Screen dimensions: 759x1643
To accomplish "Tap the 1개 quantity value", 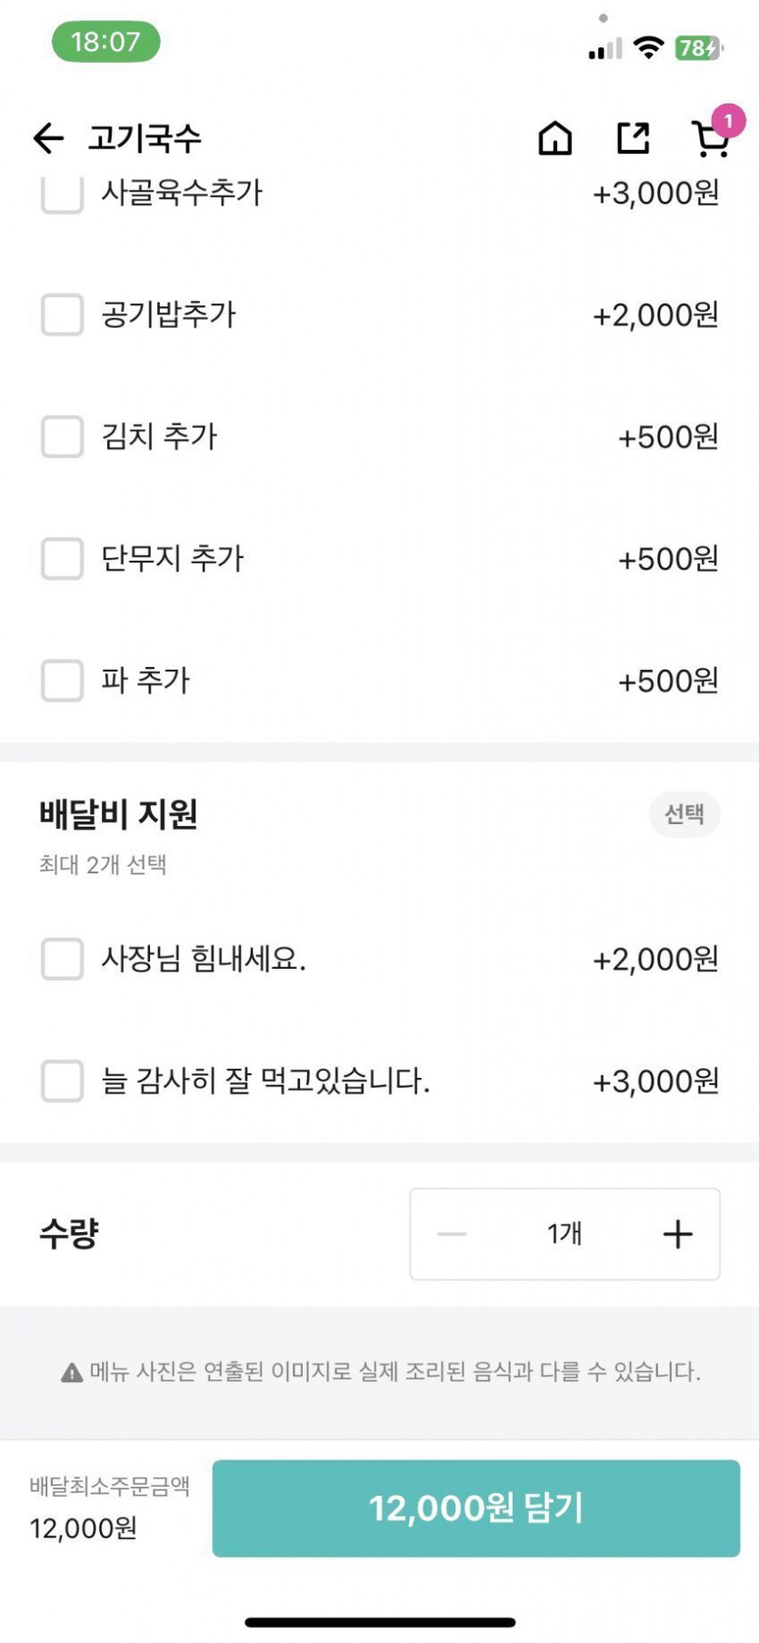I will (x=564, y=1234).
